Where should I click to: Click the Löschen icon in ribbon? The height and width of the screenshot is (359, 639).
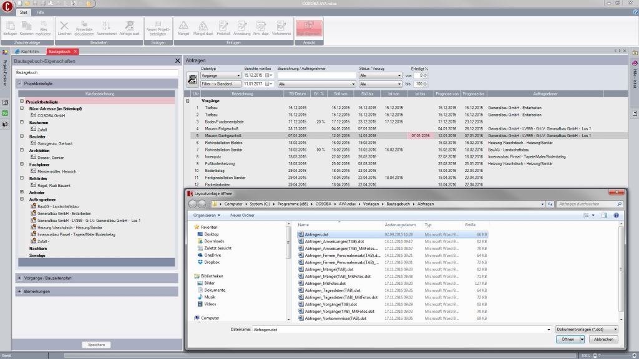(65, 27)
